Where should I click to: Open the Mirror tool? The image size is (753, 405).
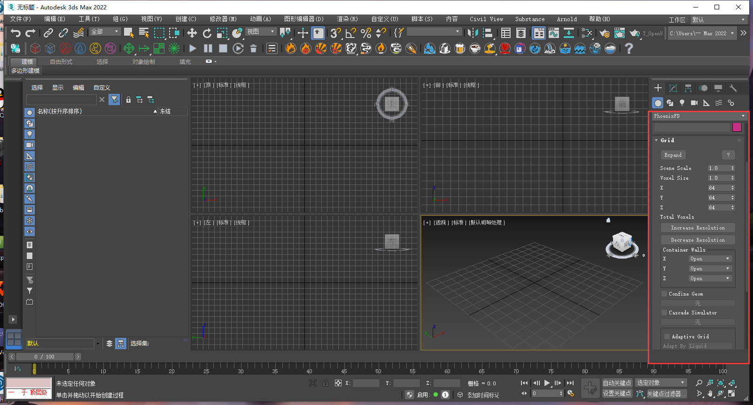click(473, 33)
